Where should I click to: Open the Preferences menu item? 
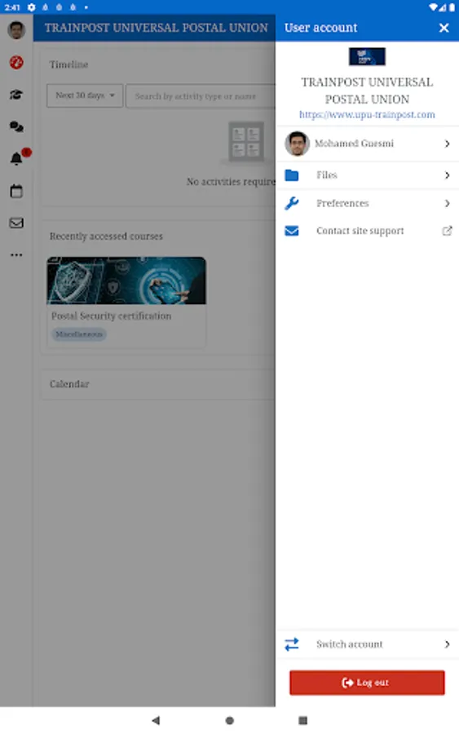tap(368, 203)
